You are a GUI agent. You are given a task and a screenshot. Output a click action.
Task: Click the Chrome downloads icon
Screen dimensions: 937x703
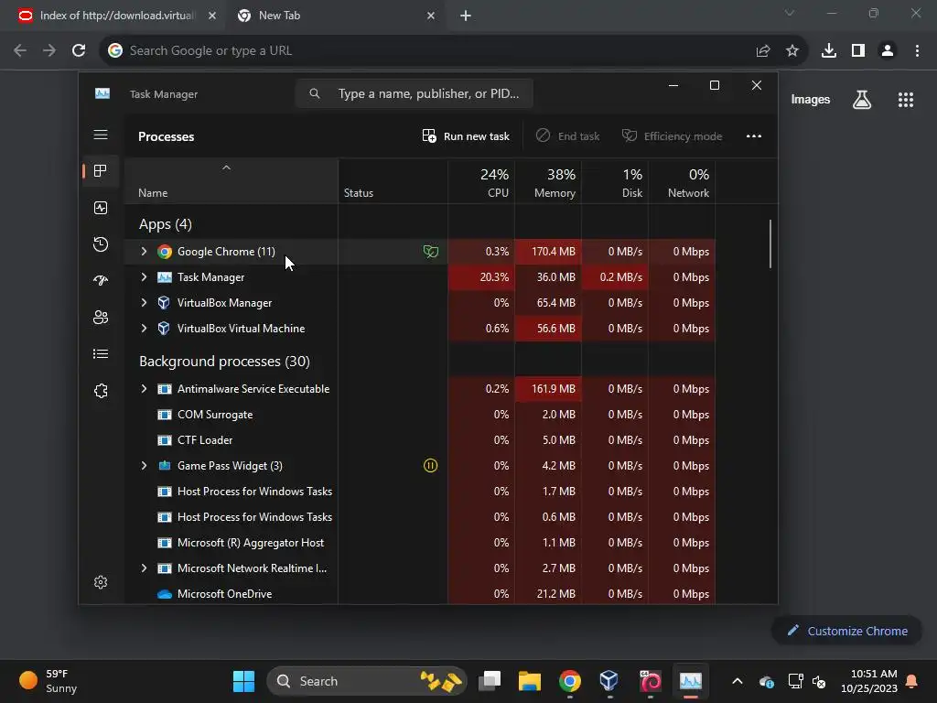pos(828,51)
